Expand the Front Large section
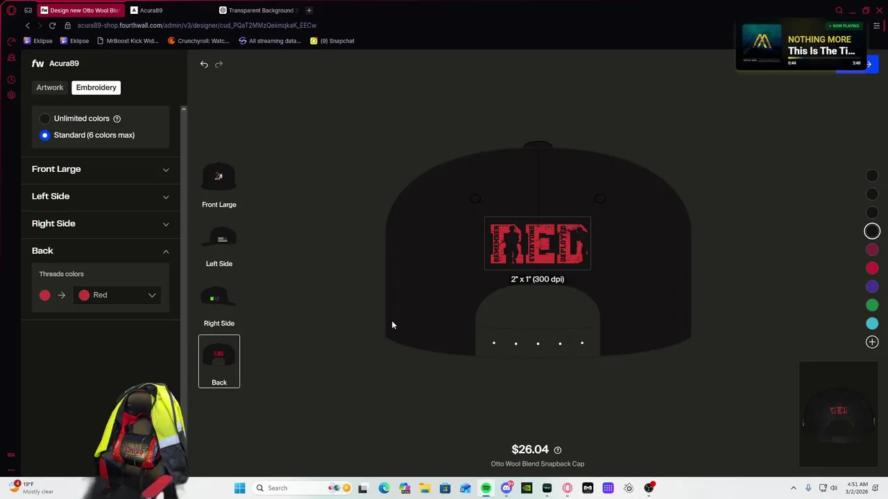Screen dimensions: 888x499 101,169
